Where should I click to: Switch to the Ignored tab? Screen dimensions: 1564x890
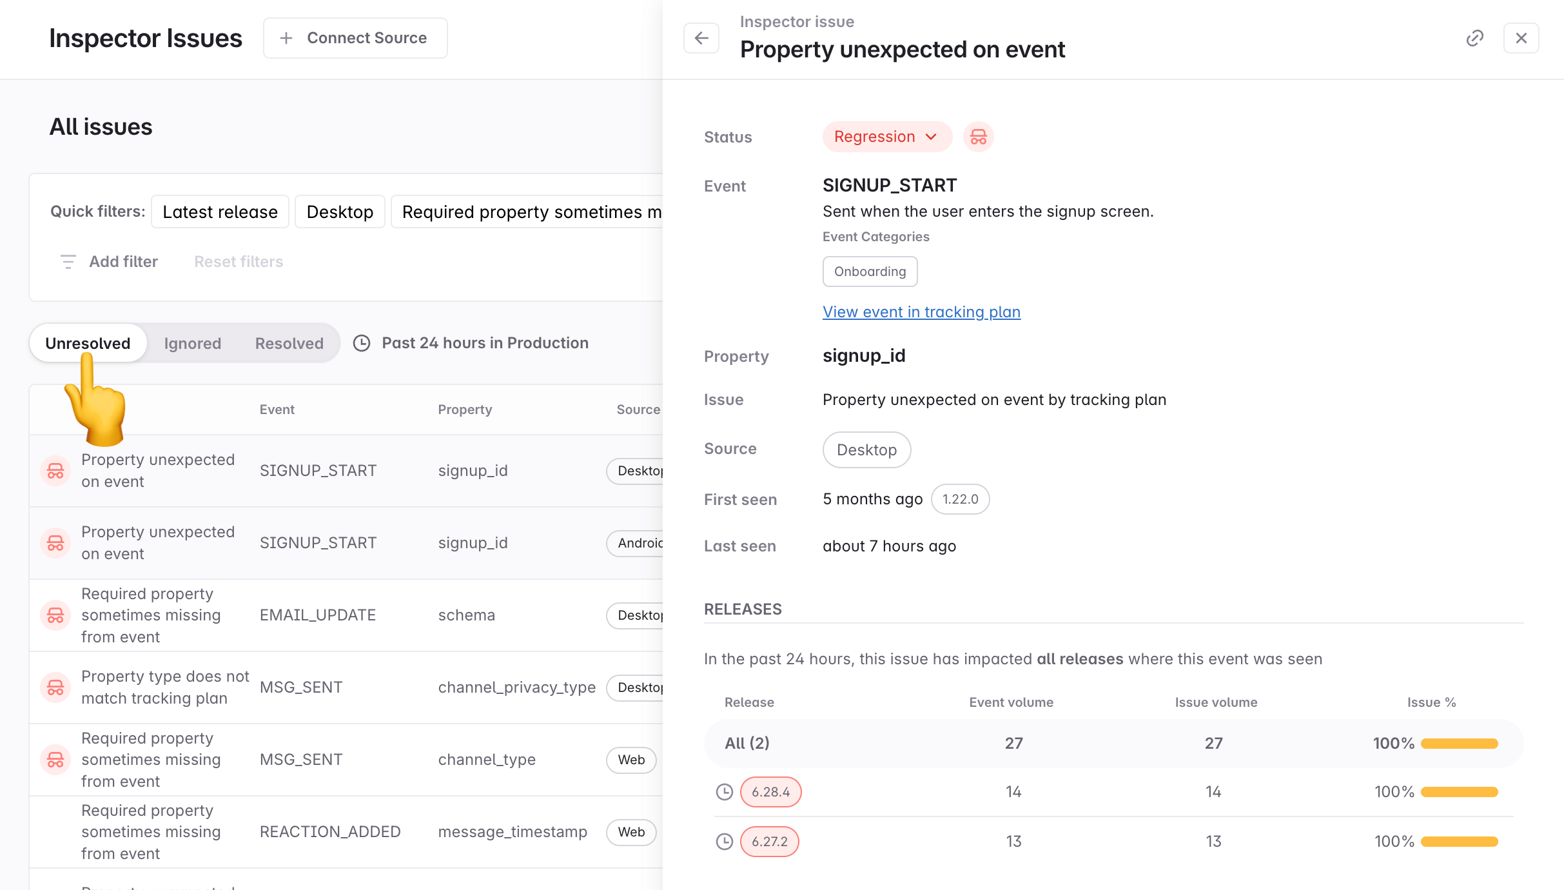[192, 343]
